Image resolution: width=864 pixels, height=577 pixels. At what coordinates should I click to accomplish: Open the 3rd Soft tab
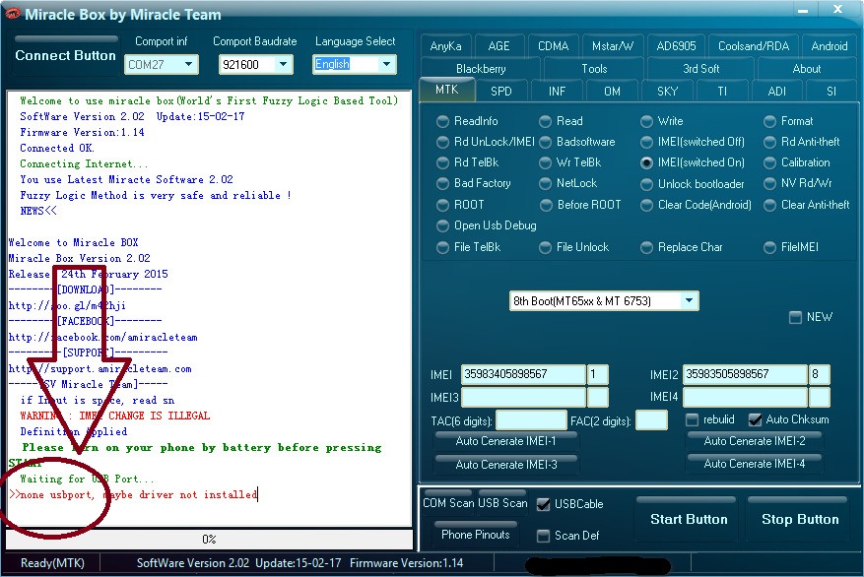[700, 68]
